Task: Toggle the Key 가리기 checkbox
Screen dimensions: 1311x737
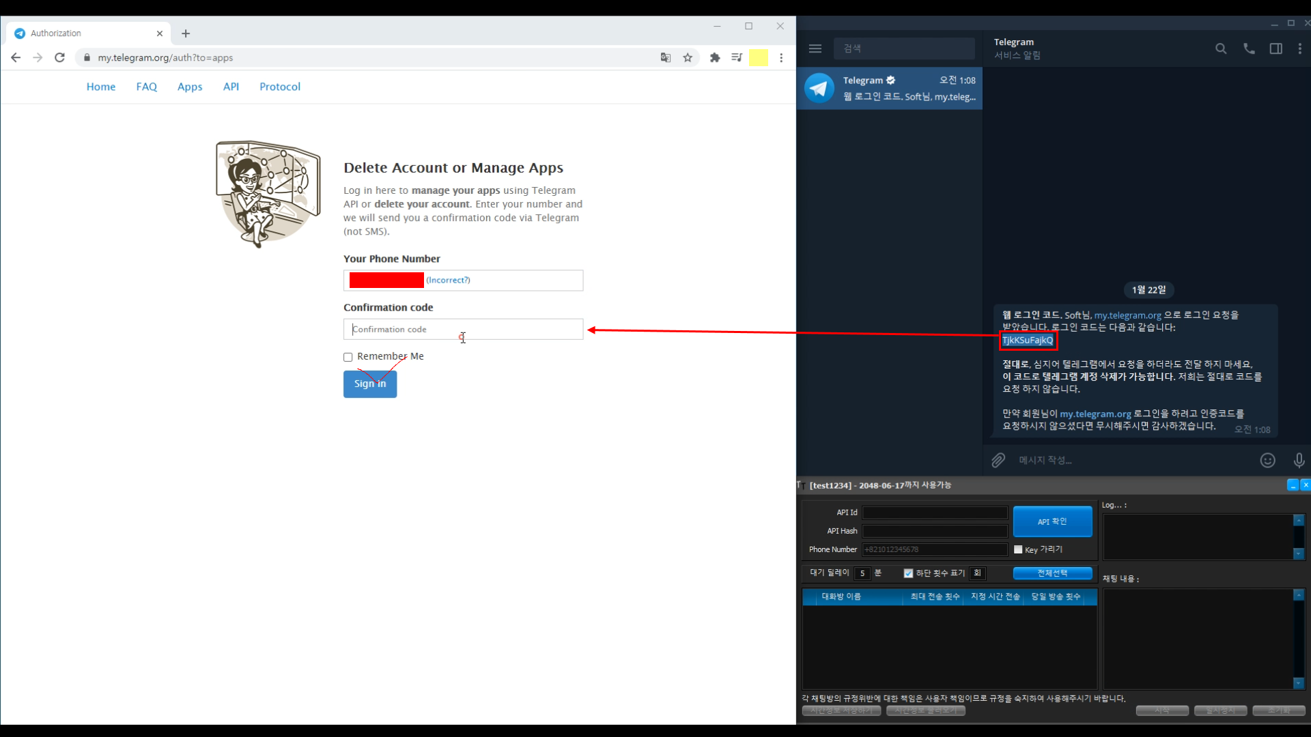Action: click(1018, 549)
